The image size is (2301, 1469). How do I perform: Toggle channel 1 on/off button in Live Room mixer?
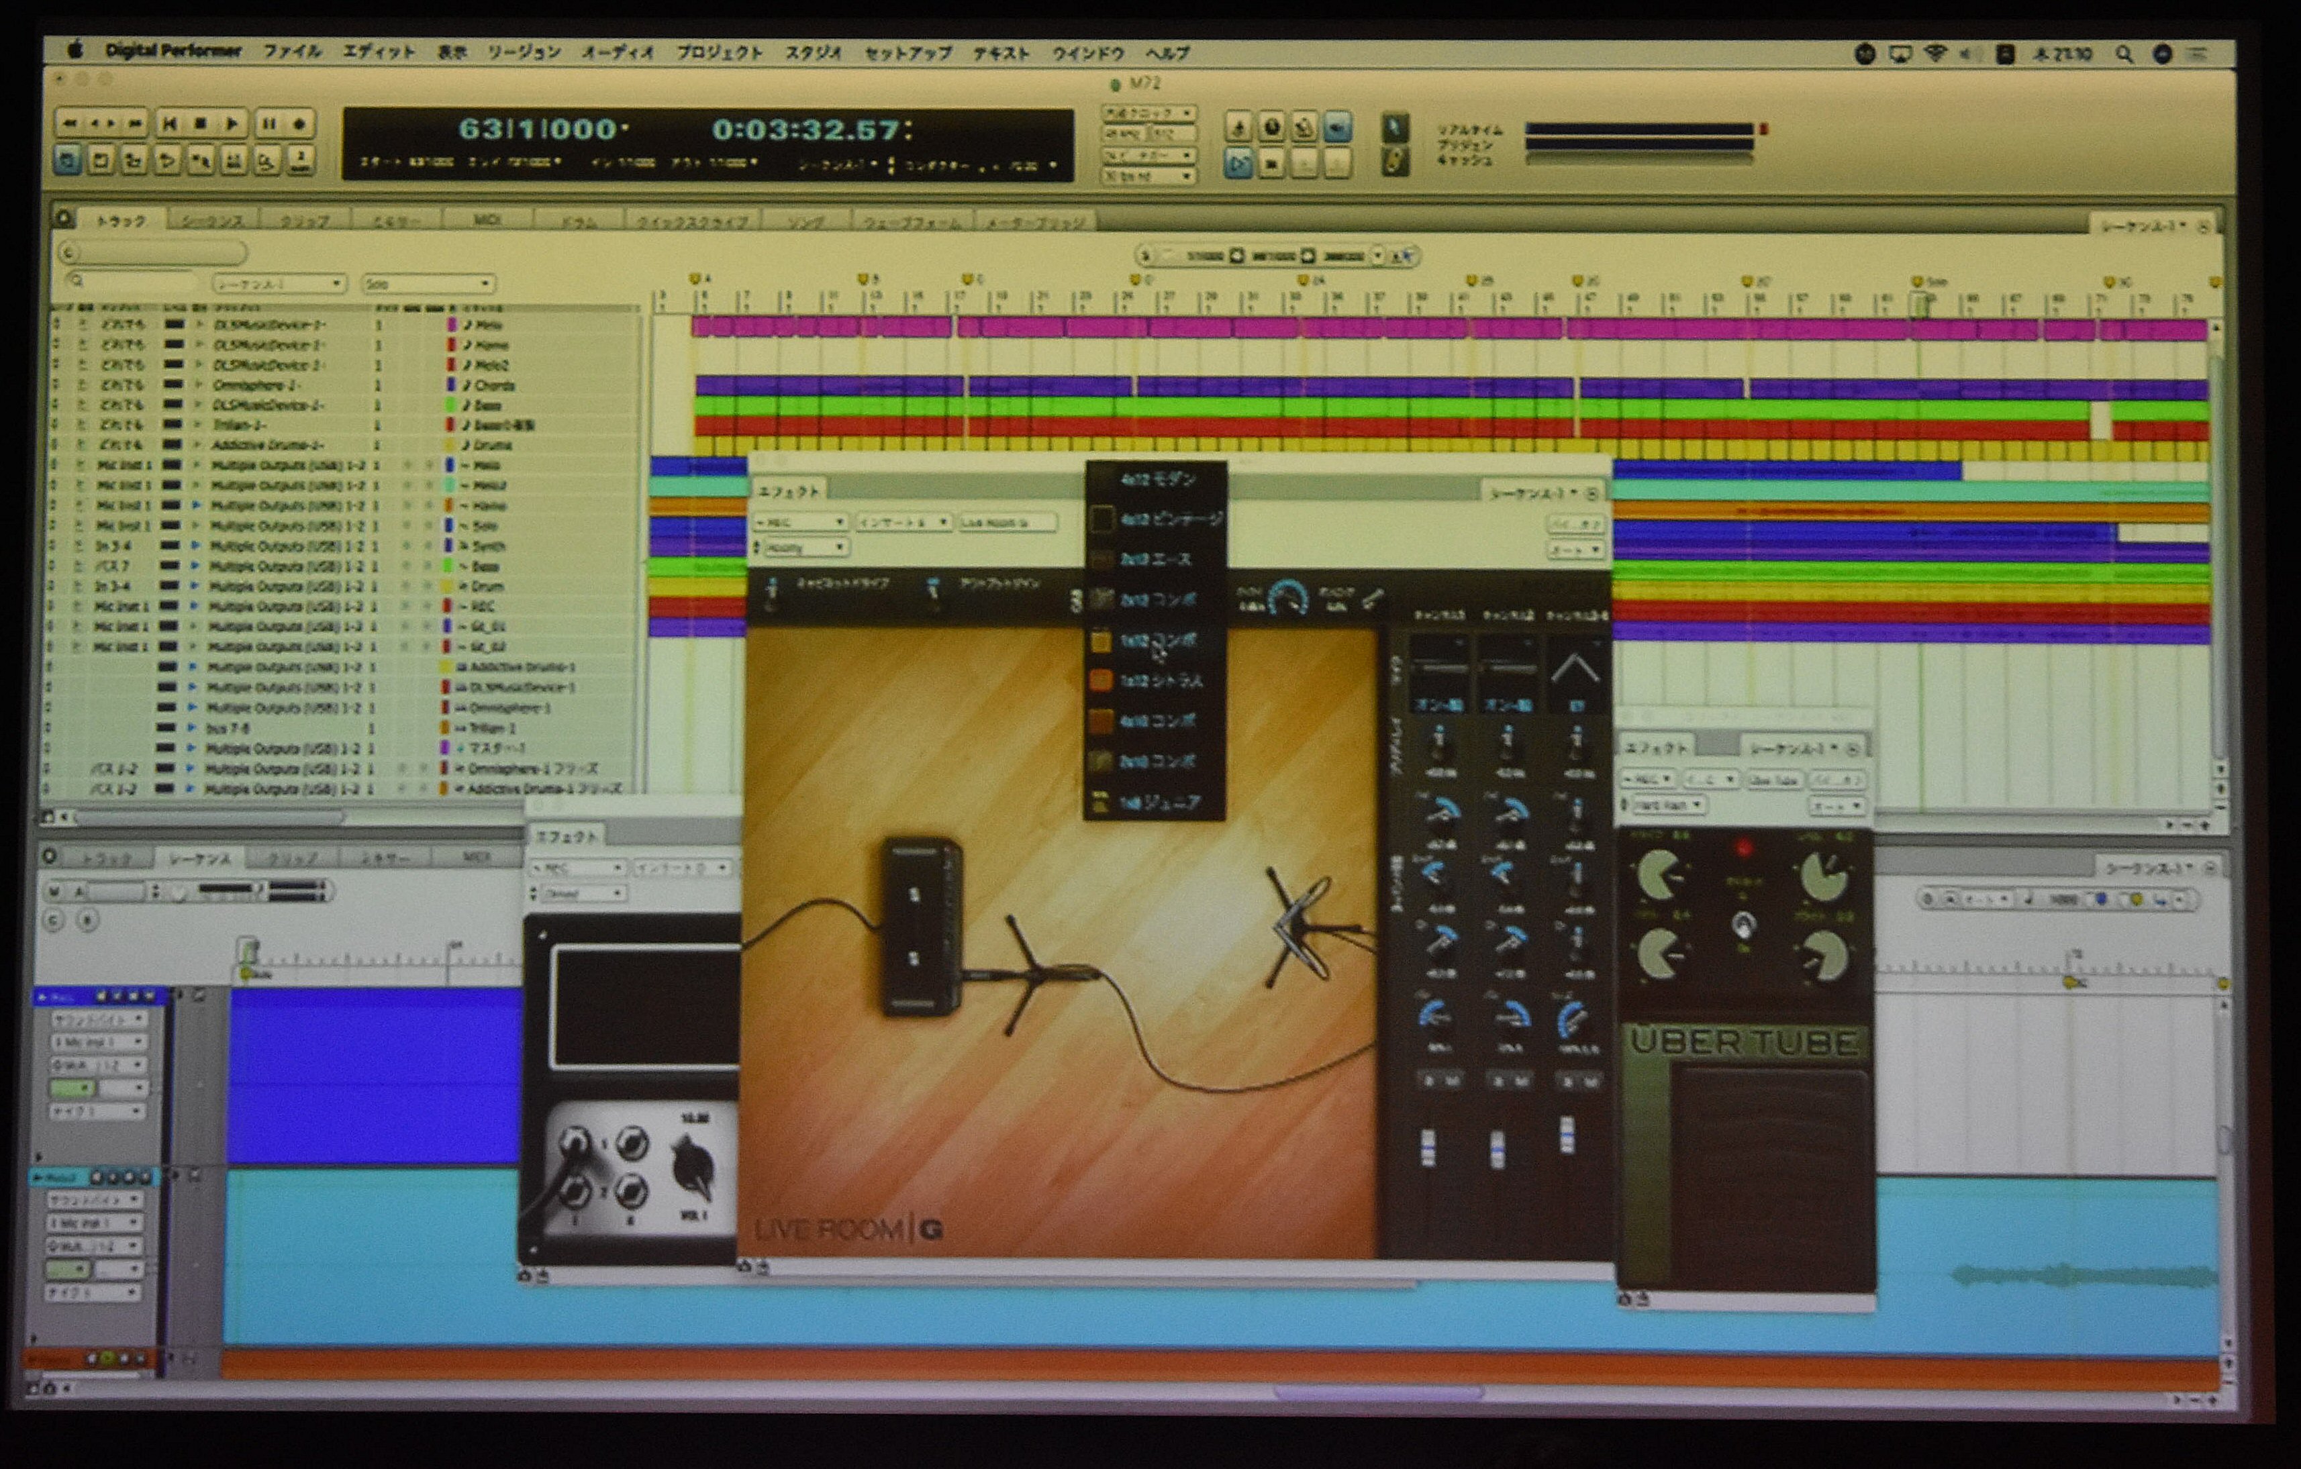click(1439, 706)
